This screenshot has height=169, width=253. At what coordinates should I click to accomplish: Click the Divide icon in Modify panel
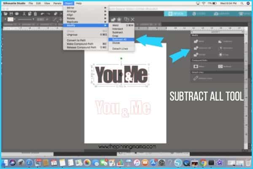196,55
